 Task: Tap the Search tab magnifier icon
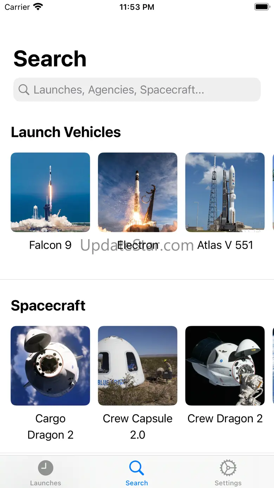click(x=137, y=468)
